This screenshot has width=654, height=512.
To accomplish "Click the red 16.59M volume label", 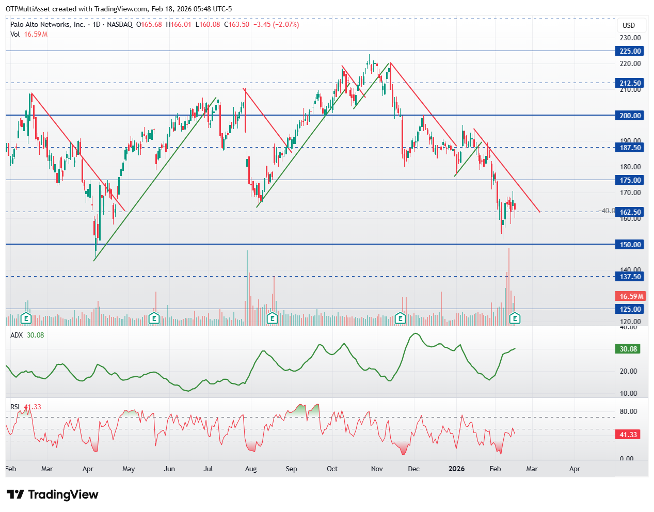I will [631, 296].
